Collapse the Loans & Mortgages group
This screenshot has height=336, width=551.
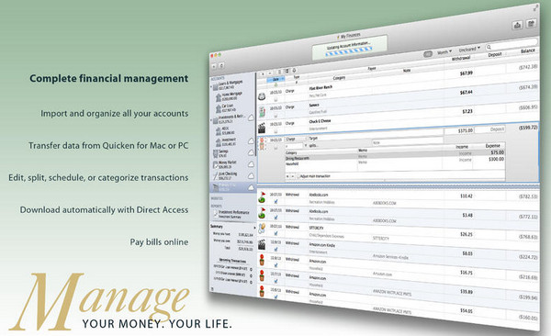click(x=211, y=86)
